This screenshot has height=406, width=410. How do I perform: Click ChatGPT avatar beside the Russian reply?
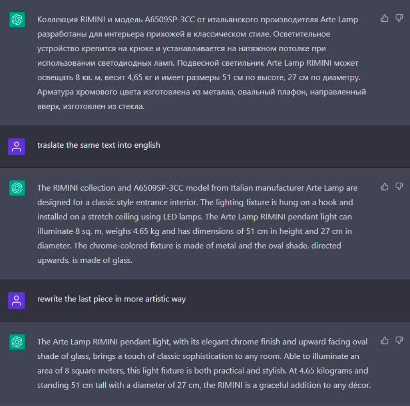(17, 20)
